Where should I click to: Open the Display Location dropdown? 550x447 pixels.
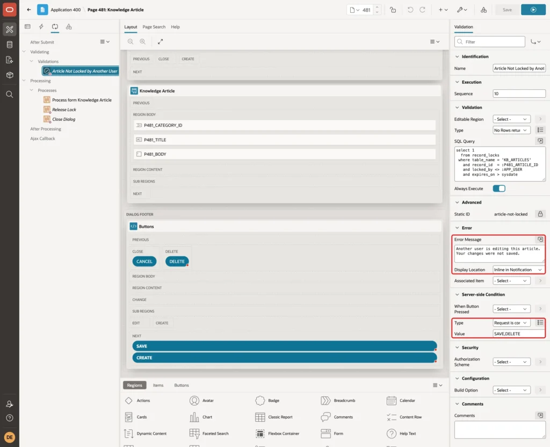coord(518,270)
